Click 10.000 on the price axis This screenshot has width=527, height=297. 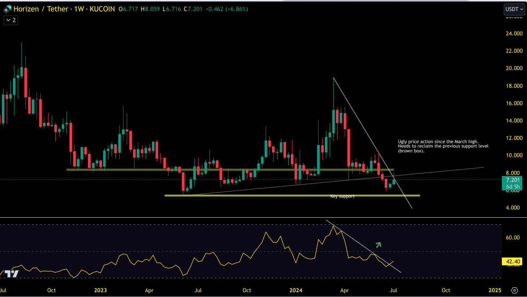514,155
